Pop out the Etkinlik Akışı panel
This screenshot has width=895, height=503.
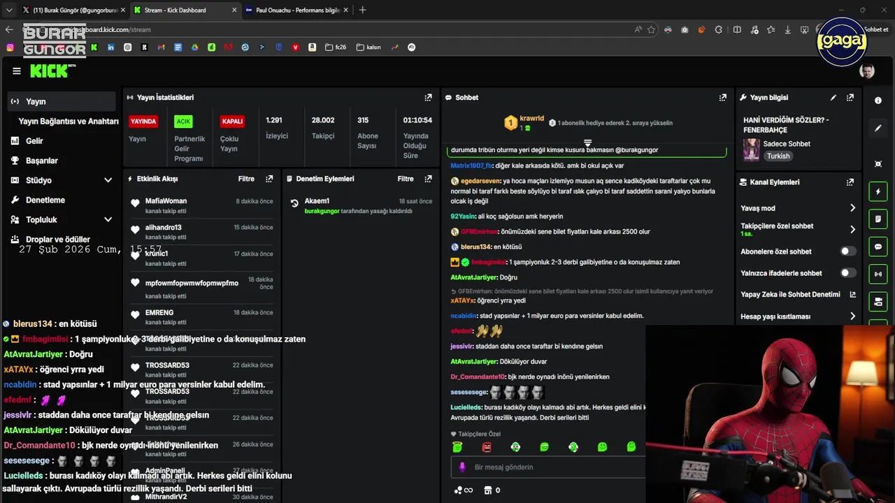pos(269,179)
